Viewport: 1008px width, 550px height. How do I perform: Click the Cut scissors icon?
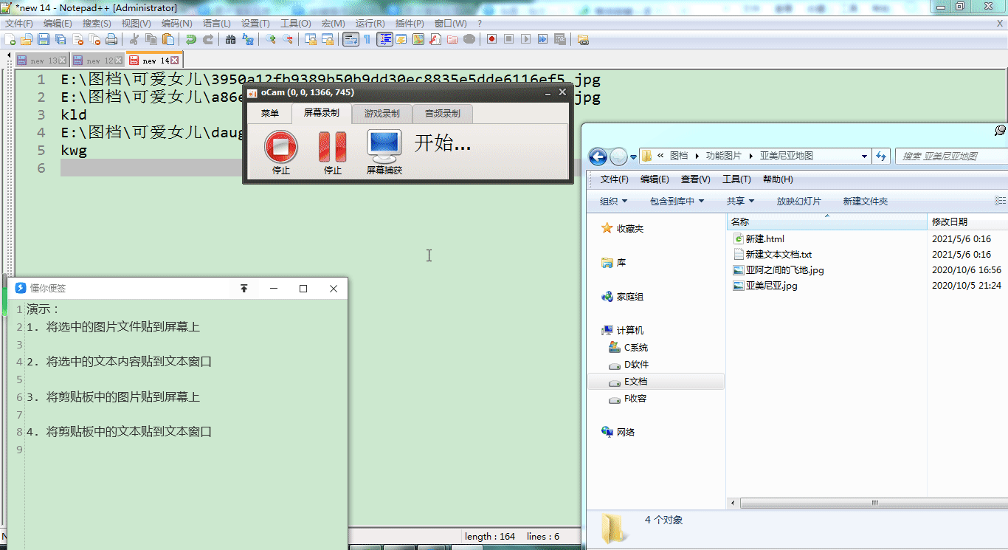coord(134,39)
